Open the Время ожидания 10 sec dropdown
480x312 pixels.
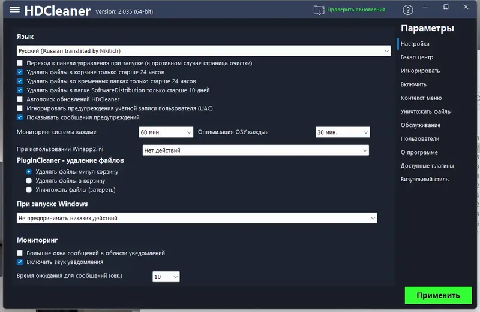pos(166,277)
